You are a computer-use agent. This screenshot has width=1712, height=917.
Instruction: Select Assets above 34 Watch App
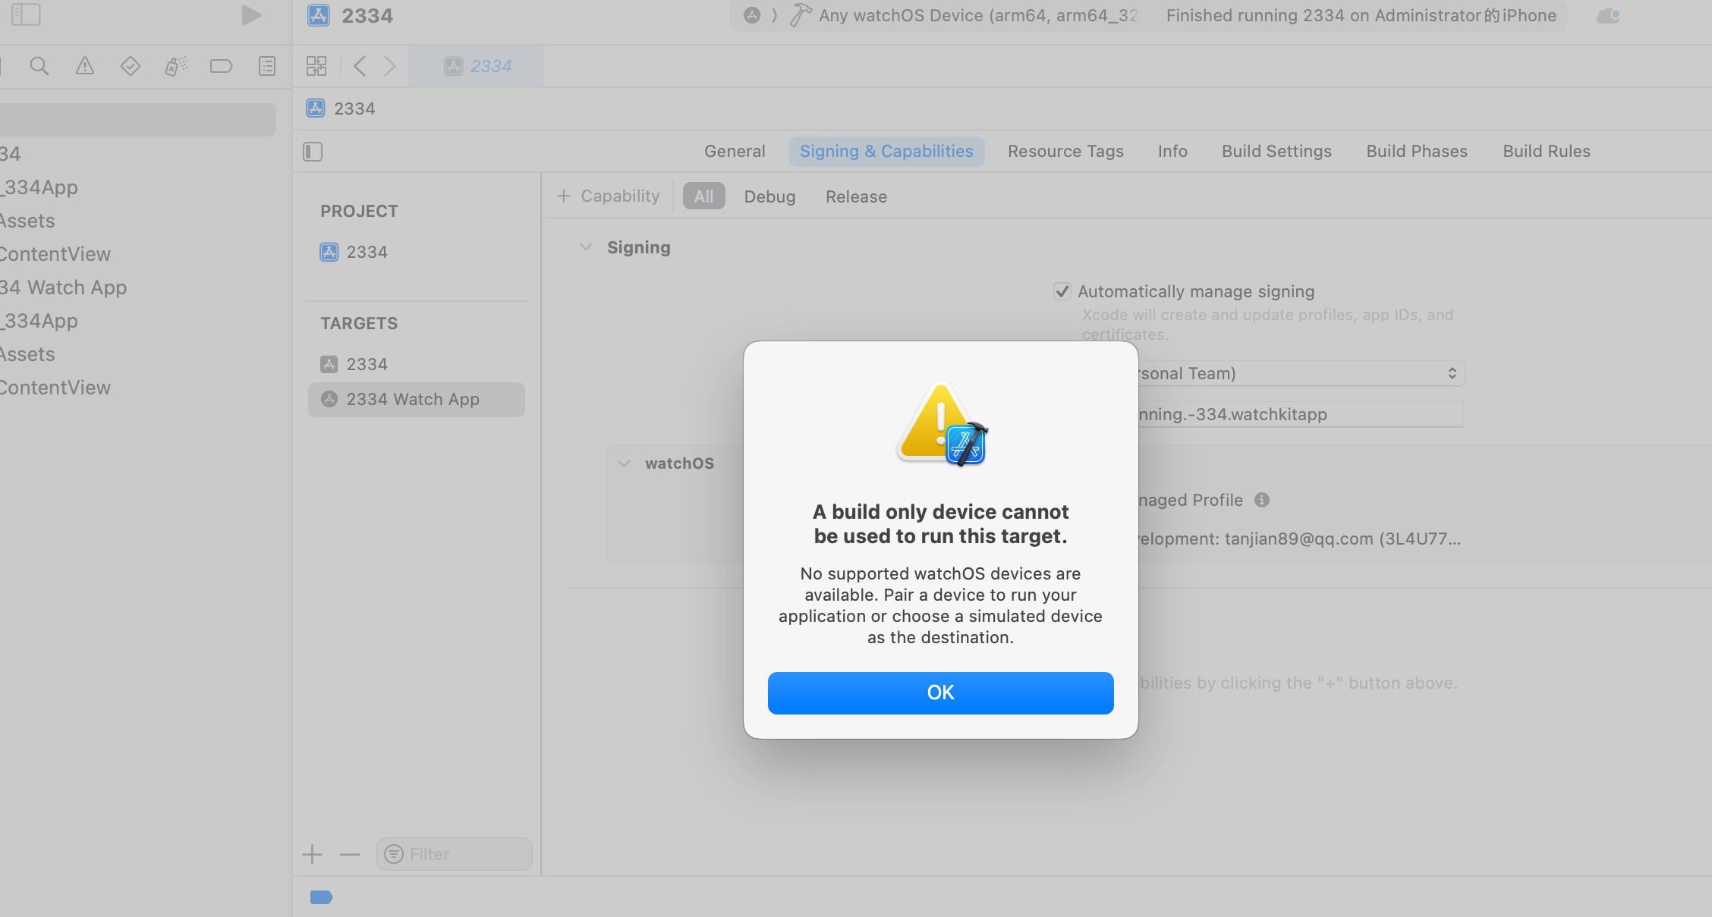tap(27, 221)
